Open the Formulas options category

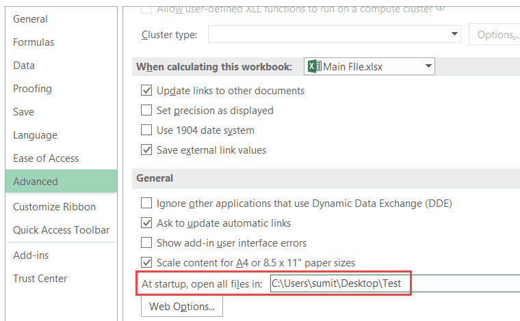coord(34,42)
